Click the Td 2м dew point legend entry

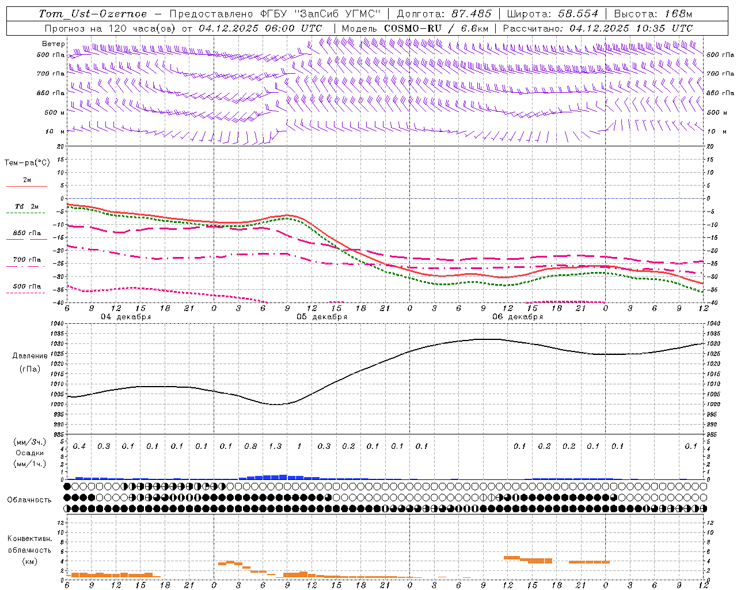27,206
